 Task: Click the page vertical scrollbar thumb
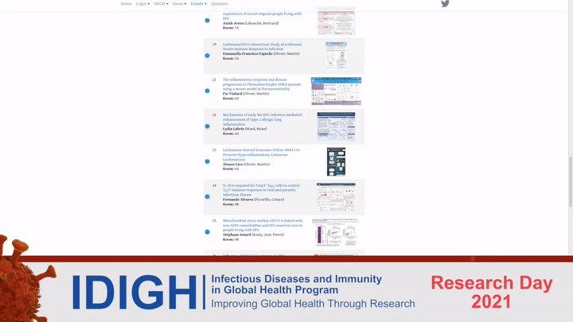[570, 181]
